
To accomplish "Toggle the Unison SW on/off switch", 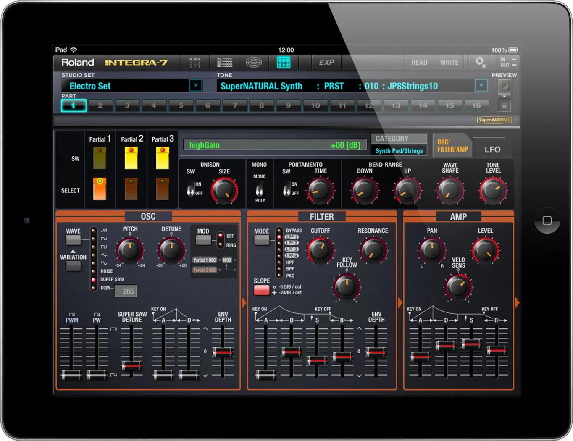I will tap(191, 188).
